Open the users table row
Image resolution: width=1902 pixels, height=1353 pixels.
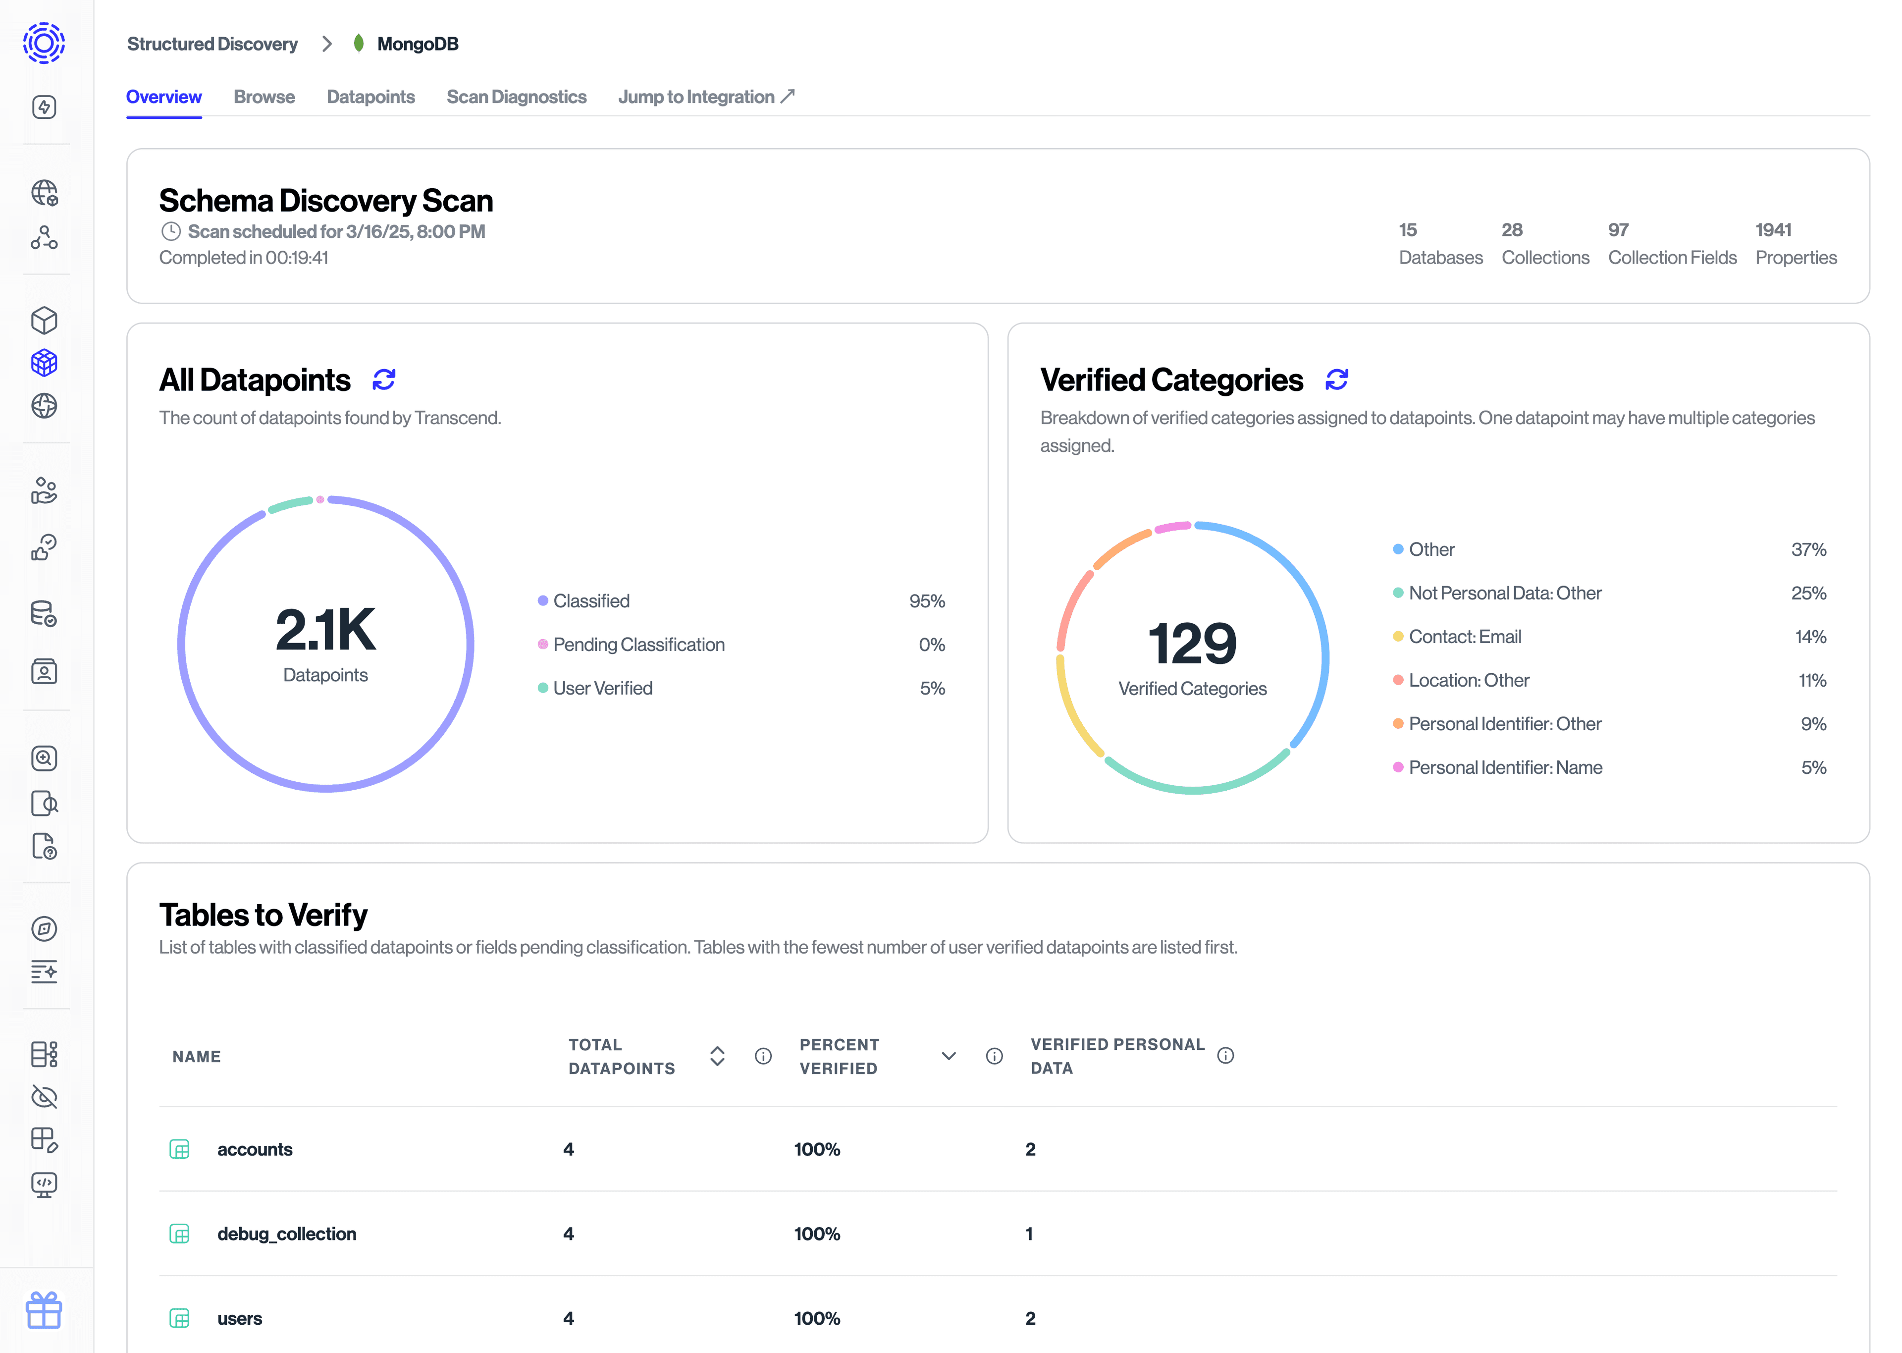(240, 1318)
